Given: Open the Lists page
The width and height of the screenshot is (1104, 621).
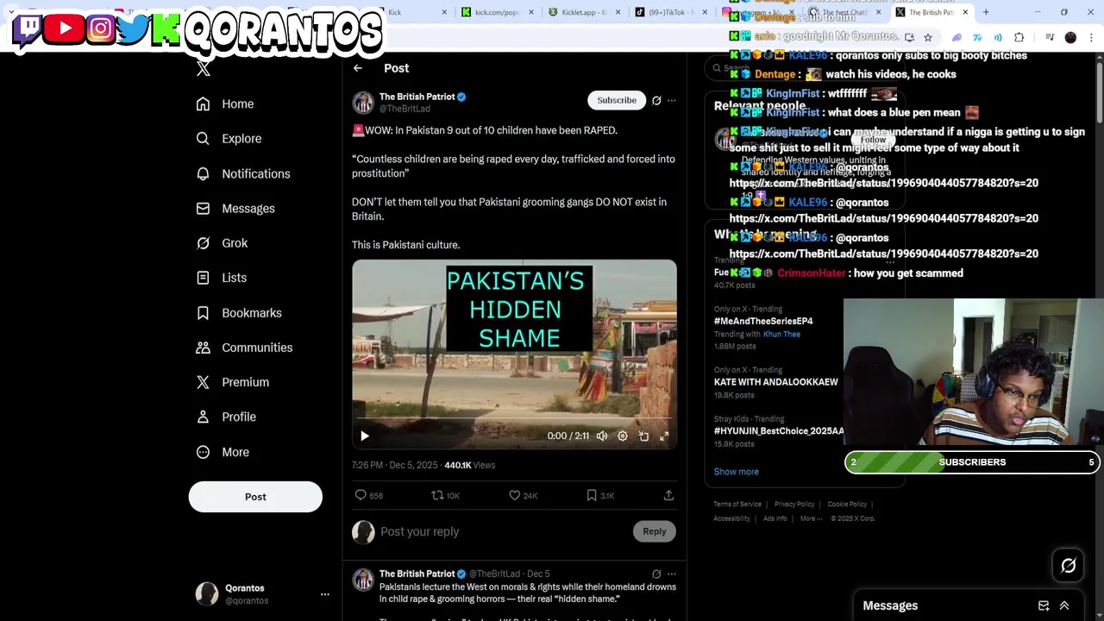Looking at the screenshot, I should coord(221,278).
